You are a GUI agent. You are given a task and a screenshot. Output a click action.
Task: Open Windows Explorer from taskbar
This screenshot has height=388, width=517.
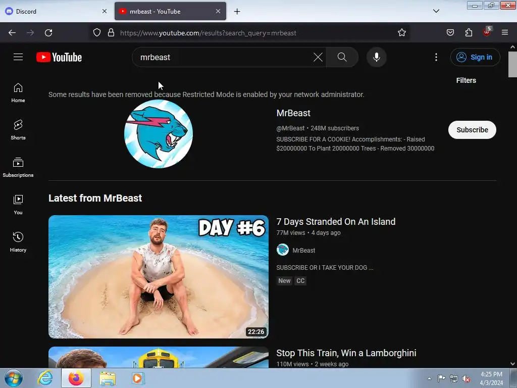(108, 378)
